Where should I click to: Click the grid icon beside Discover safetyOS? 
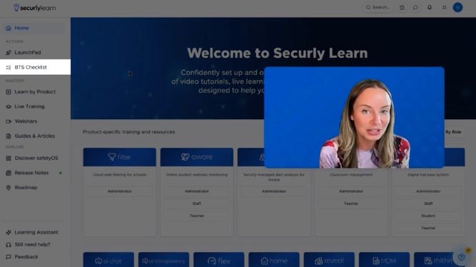pos(9,158)
